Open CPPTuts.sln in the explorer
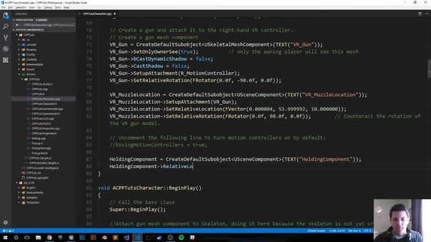Viewport: 431px width, 242px height. point(34,173)
